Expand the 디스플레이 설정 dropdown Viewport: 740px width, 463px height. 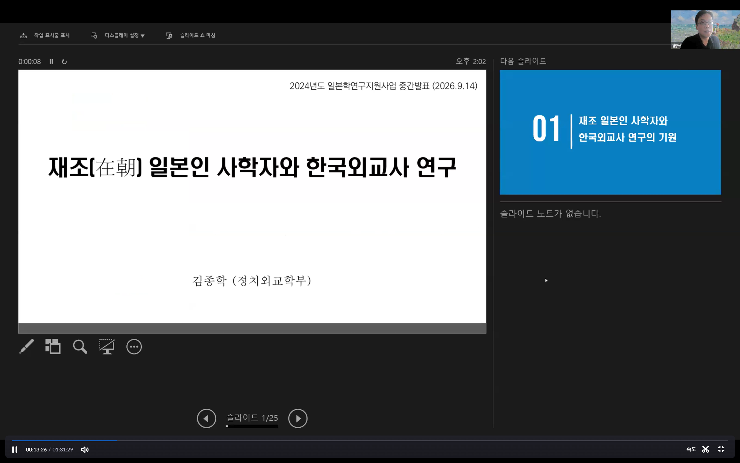point(118,36)
